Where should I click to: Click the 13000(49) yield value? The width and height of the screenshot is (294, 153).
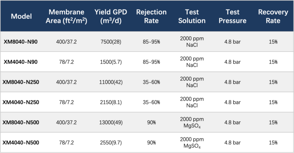tap(110, 122)
